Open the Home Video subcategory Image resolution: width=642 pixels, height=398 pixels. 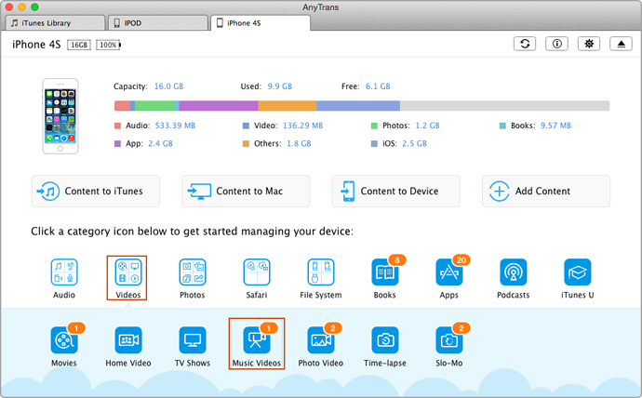[128, 345]
